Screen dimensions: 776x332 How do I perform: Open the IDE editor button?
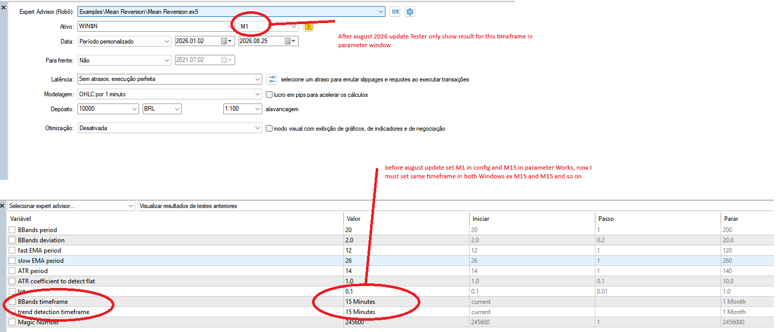pos(395,11)
